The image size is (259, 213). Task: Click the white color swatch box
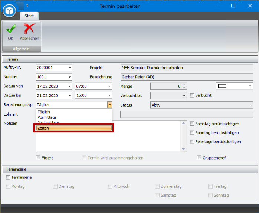(222, 86)
